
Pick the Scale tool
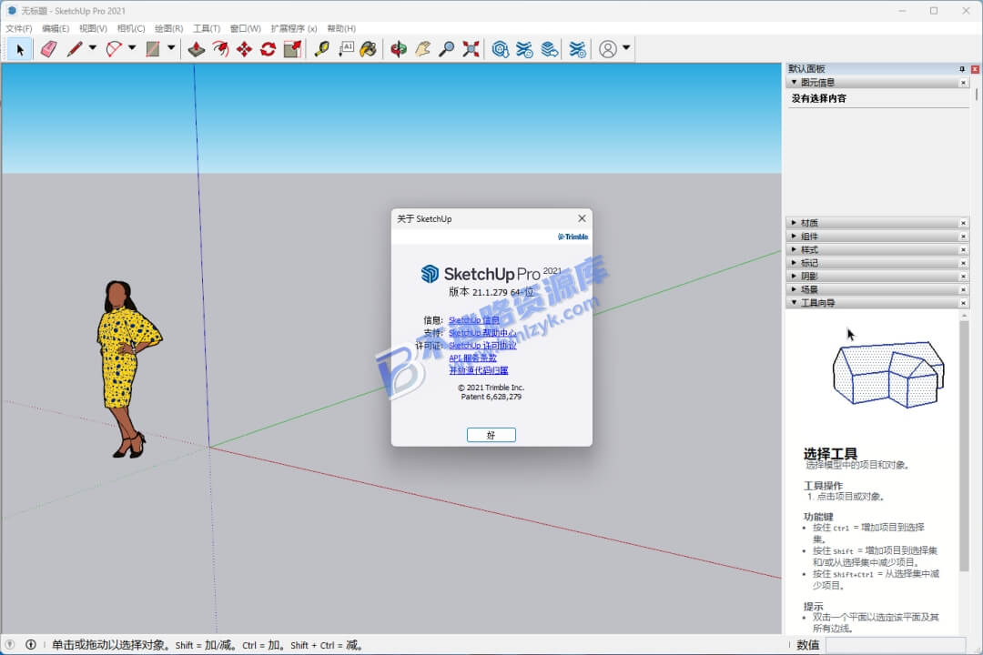point(292,49)
